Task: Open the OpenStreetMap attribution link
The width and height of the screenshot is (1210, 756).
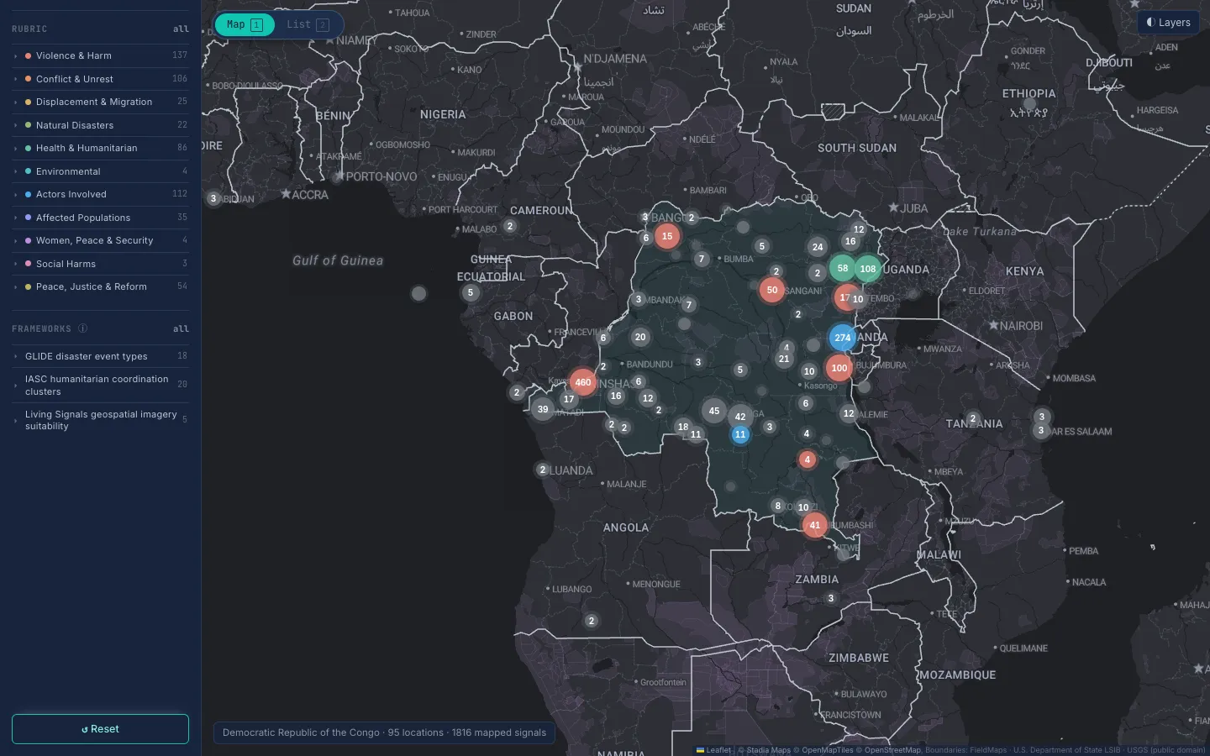Action: coord(892,750)
